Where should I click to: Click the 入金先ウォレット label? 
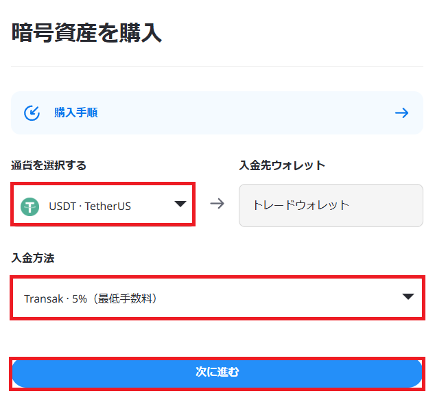click(282, 165)
